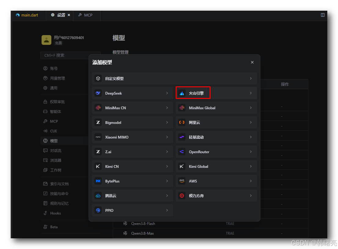
Task: Toggle the split editor layout icon
Action: tap(323, 15)
